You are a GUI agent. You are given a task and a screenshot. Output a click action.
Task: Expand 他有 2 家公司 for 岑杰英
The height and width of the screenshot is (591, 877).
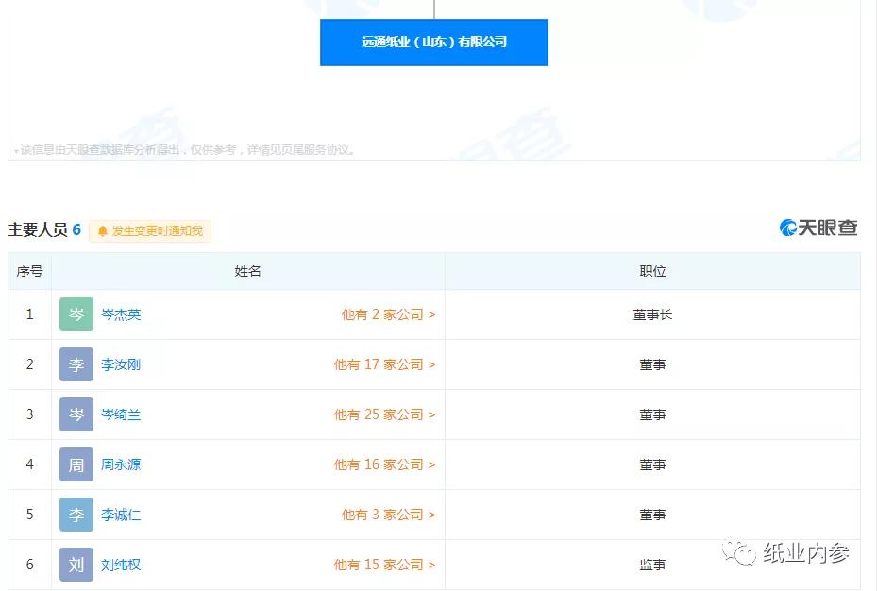(388, 314)
